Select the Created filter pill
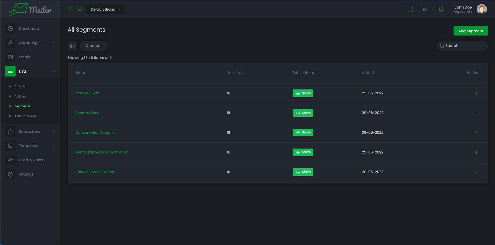 (x=93, y=46)
